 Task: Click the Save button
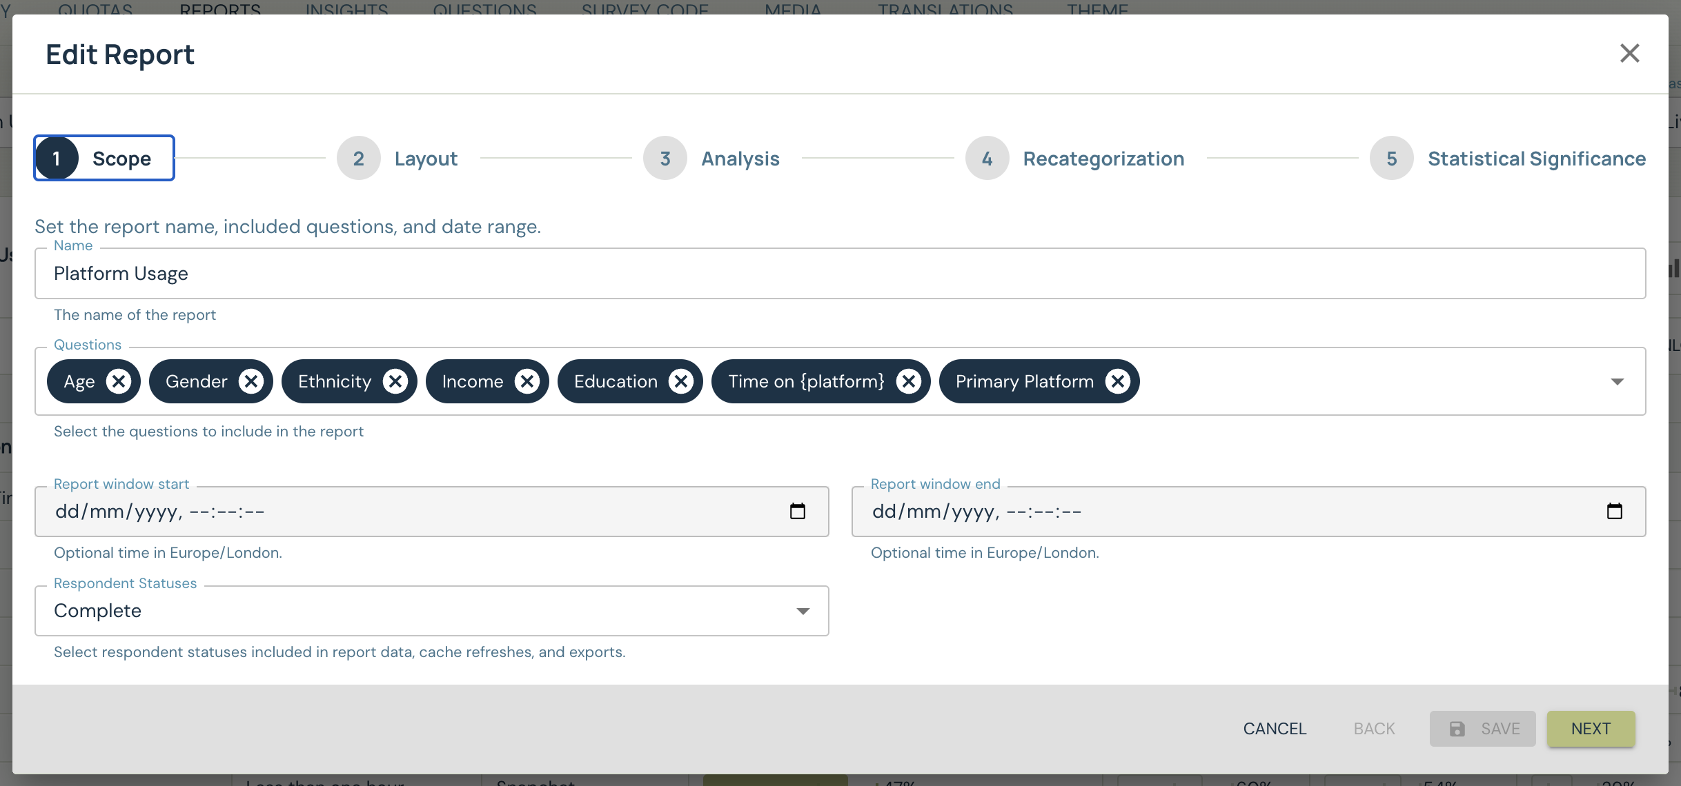pyautogui.click(x=1483, y=729)
